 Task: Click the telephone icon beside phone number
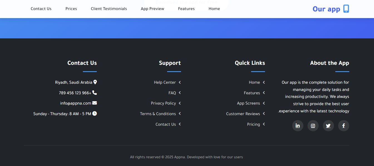[95, 93]
